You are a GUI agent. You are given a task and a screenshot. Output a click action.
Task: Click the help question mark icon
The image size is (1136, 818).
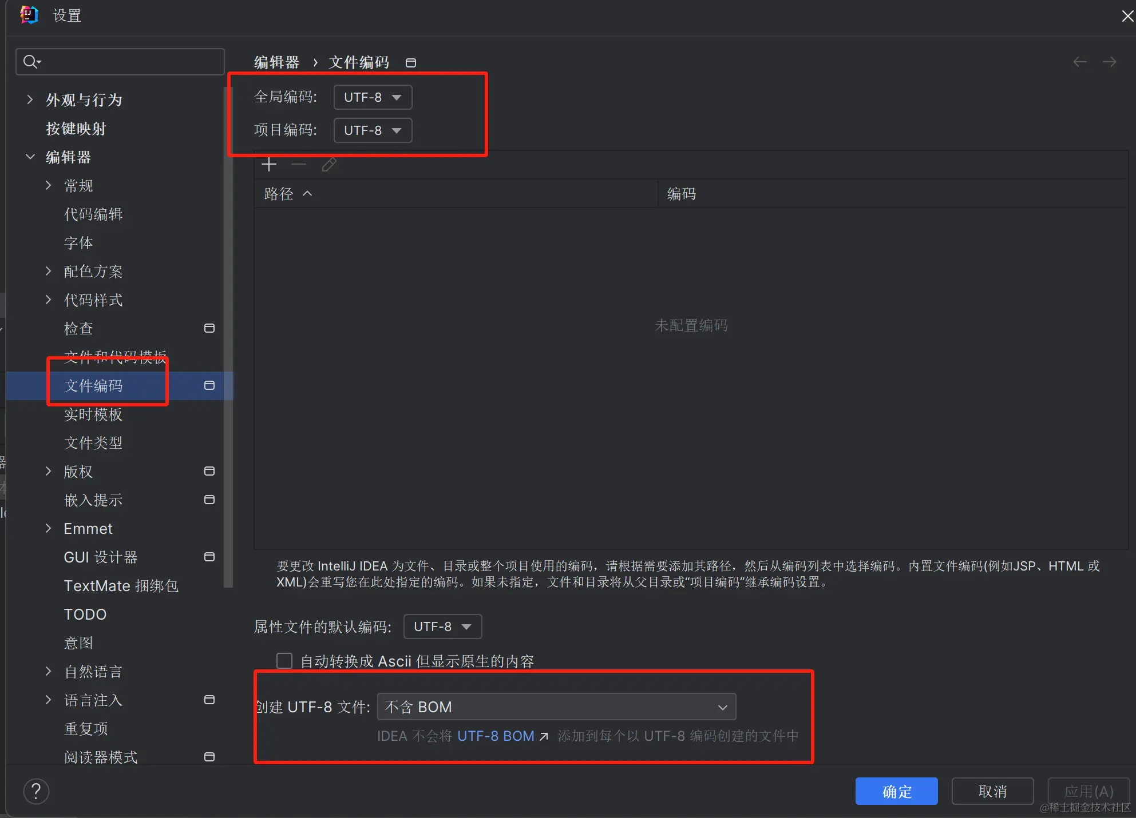[36, 791]
